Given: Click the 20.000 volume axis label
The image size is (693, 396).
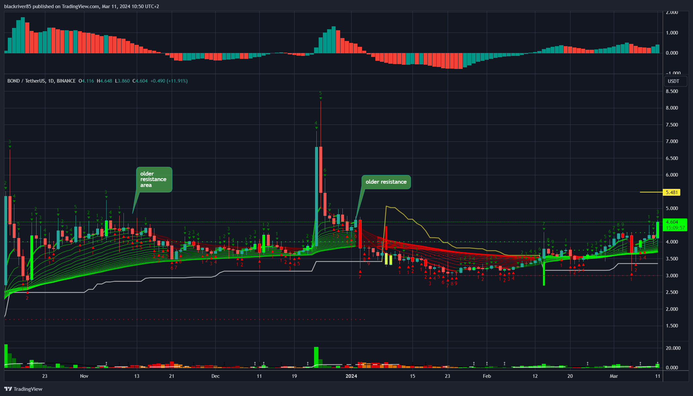Looking at the screenshot, I should point(673,348).
